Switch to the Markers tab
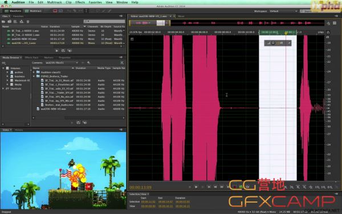The image size is (342, 214). (x=48, y=58)
